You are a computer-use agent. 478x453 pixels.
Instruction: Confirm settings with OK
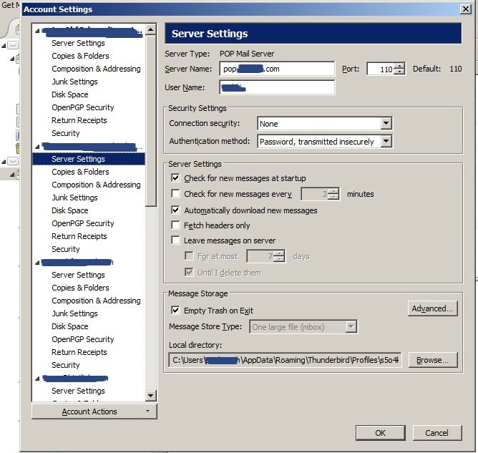pos(380,433)
